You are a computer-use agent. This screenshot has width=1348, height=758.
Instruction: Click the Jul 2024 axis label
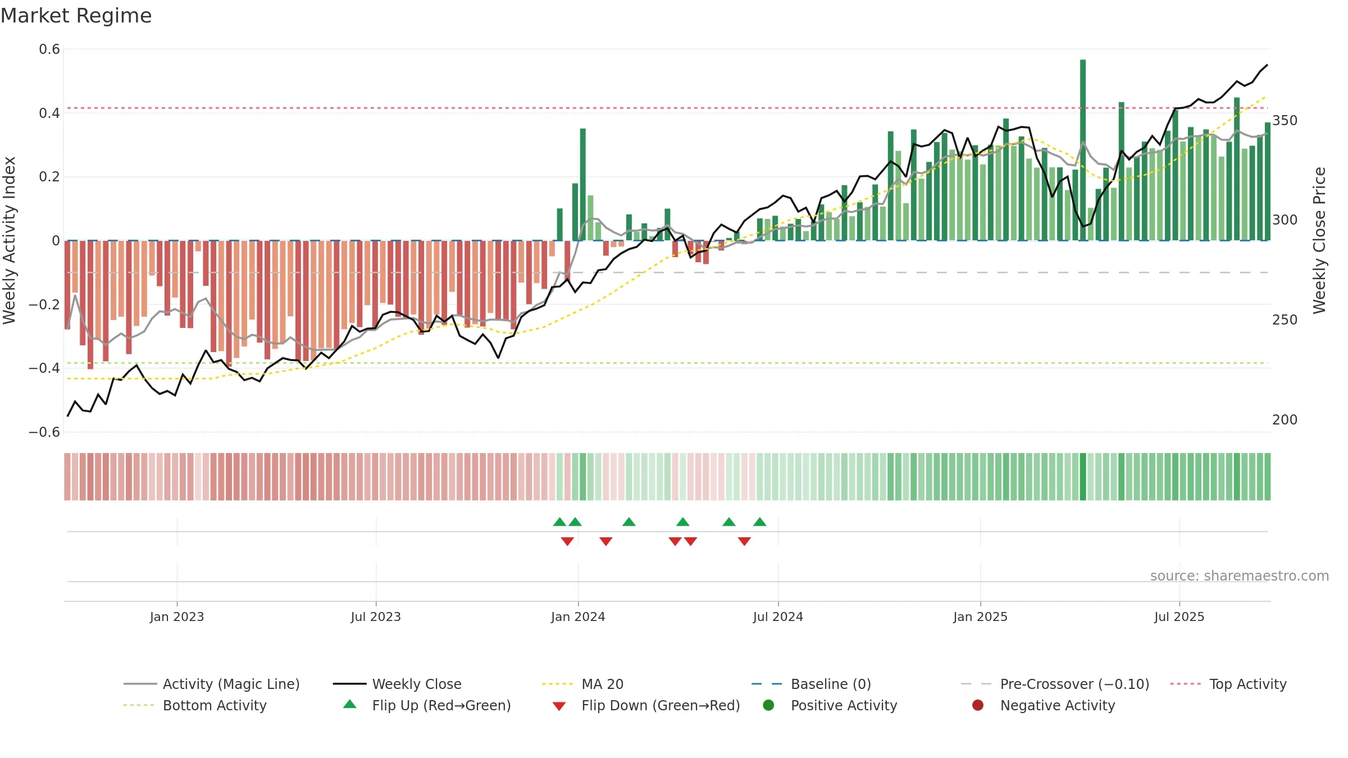pos(778,617)
